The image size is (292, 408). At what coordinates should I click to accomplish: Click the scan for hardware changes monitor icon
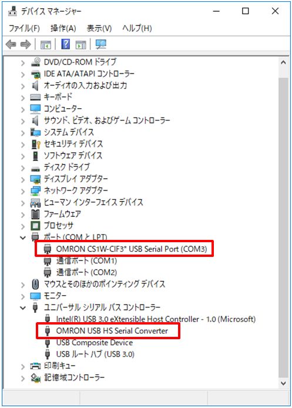click(100, 44)
